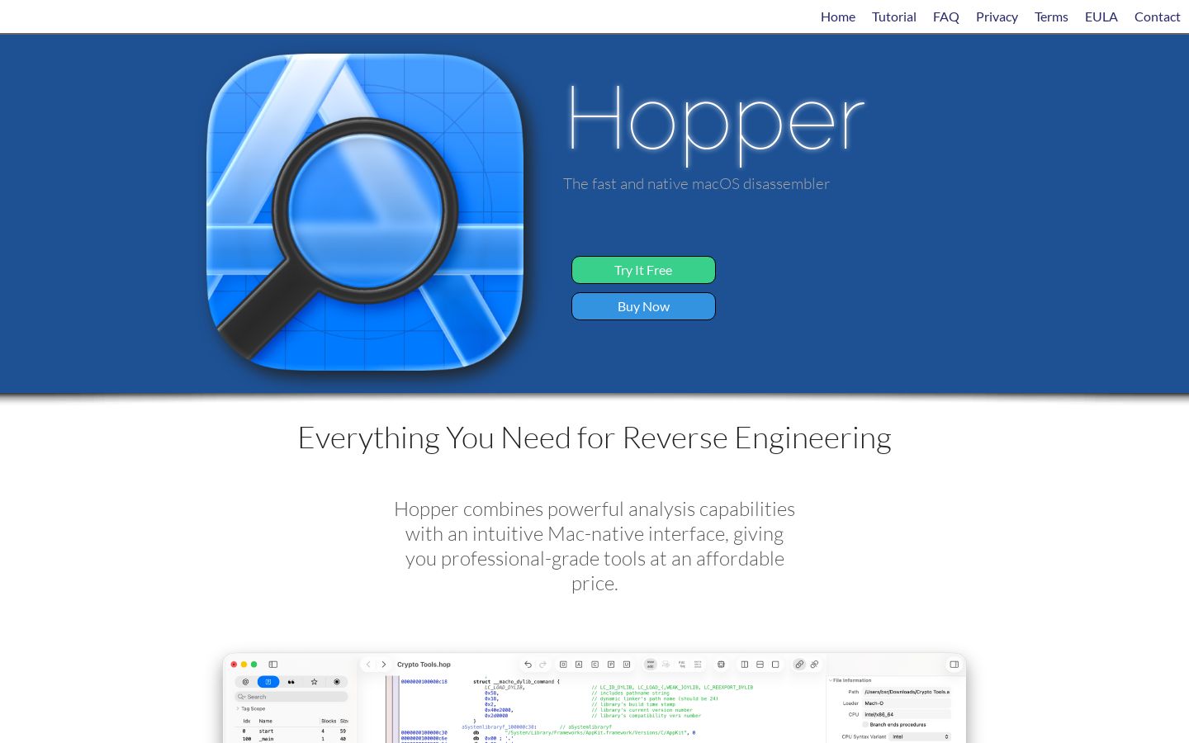Click the 'Blocks' column header
This screenshot has width=1189, height=743.
(x=329, y=721)
